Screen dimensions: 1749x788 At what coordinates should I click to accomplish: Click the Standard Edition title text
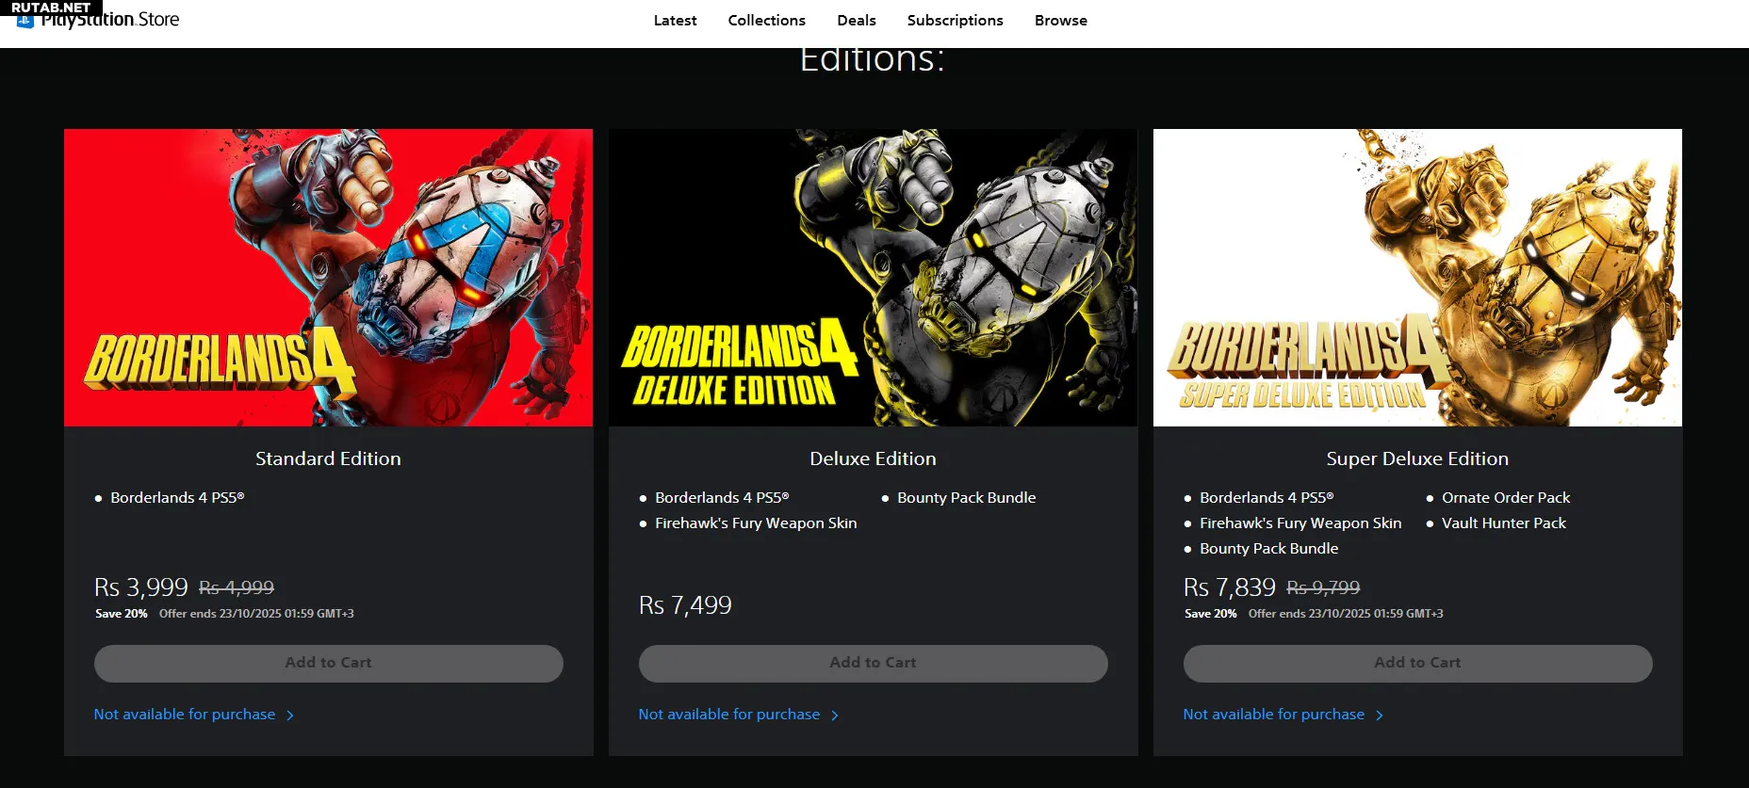click(x=328, y=458)
